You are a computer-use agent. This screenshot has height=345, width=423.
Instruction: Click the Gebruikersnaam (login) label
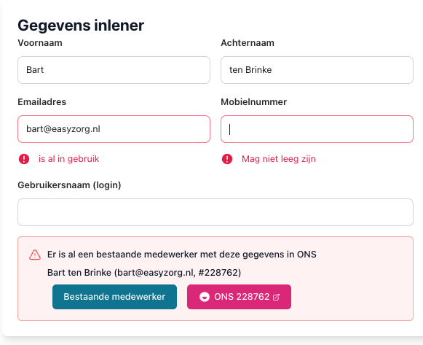(x=69, y=185)
